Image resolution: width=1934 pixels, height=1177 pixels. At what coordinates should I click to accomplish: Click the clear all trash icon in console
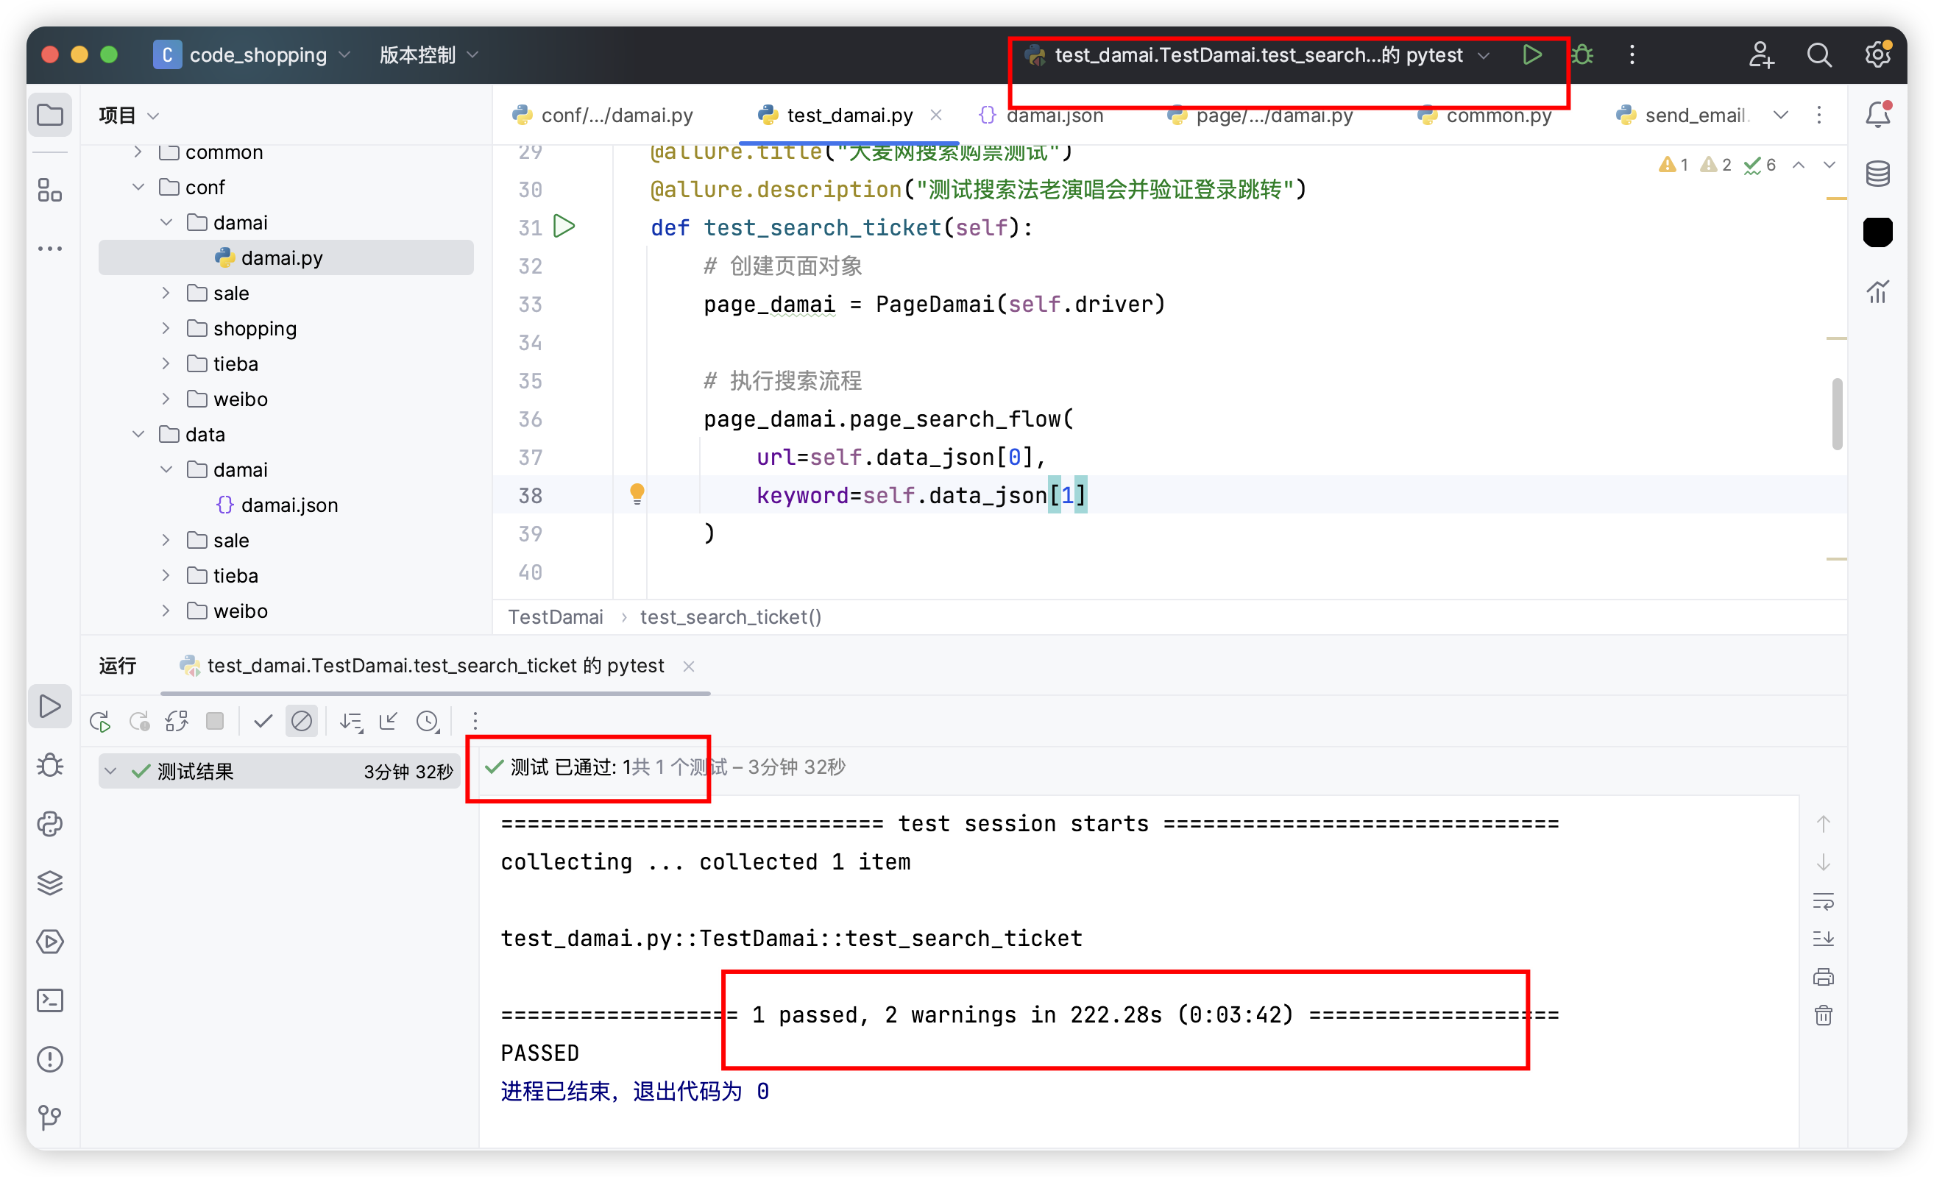click(1823, 1015)
